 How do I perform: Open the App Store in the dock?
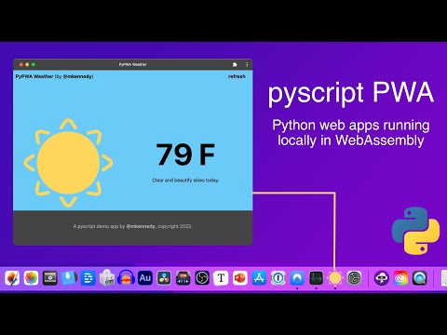coord(259,278)
